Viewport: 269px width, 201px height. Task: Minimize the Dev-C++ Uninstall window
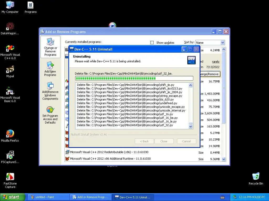click(x=184, y=49)
